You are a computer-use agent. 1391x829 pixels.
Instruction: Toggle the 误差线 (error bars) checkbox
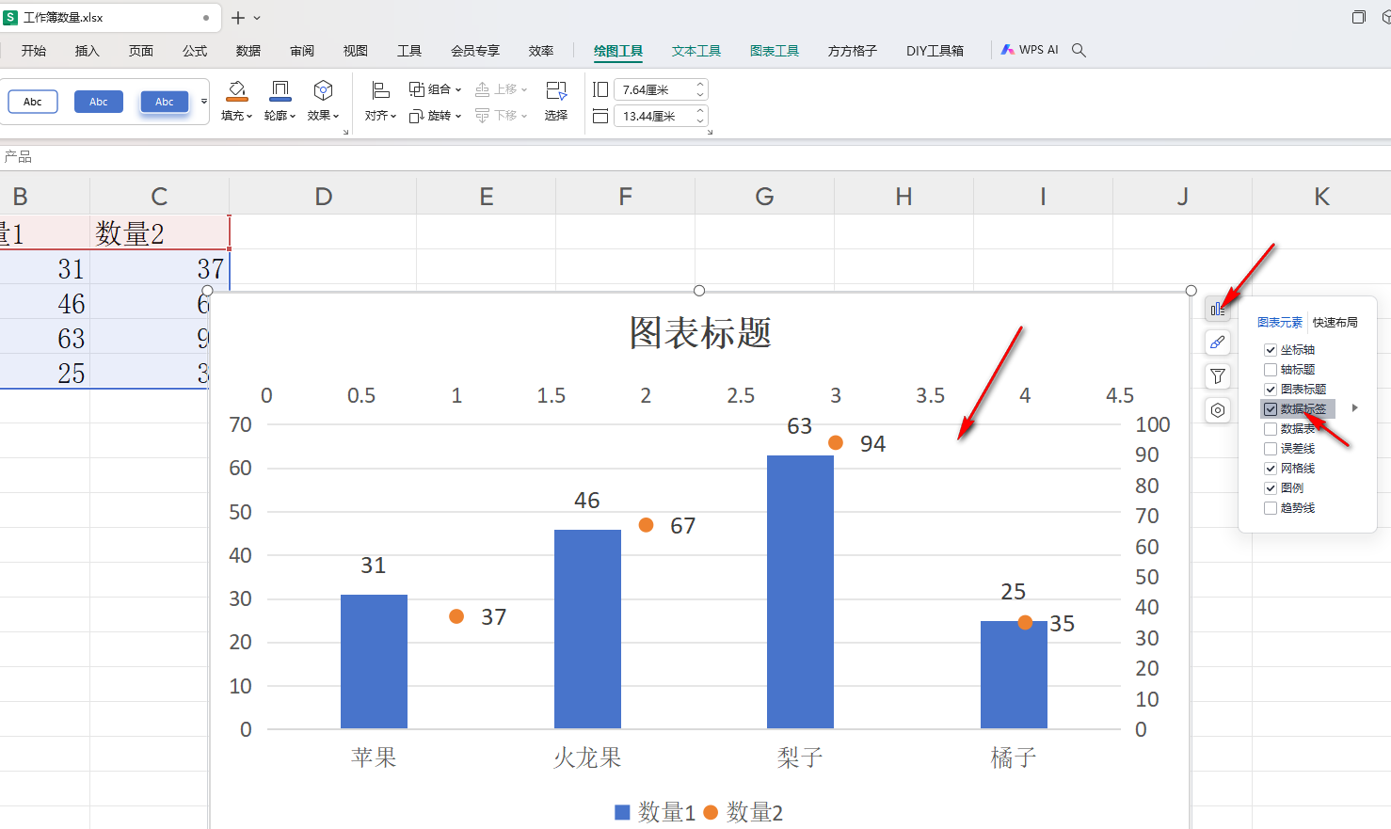1271,449
